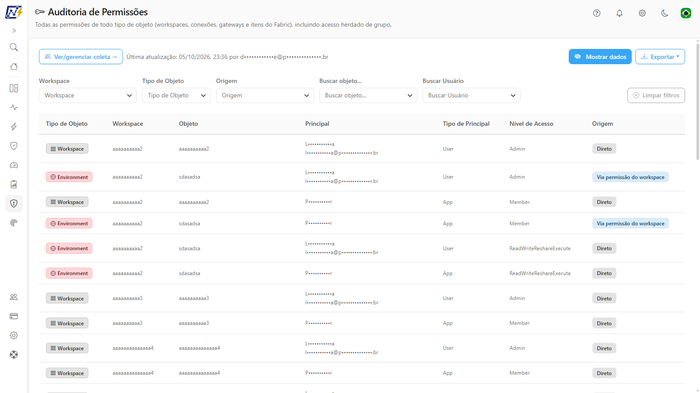
Task: Click the lightning bolt icon in the sidebar
Action: point(14,127)
